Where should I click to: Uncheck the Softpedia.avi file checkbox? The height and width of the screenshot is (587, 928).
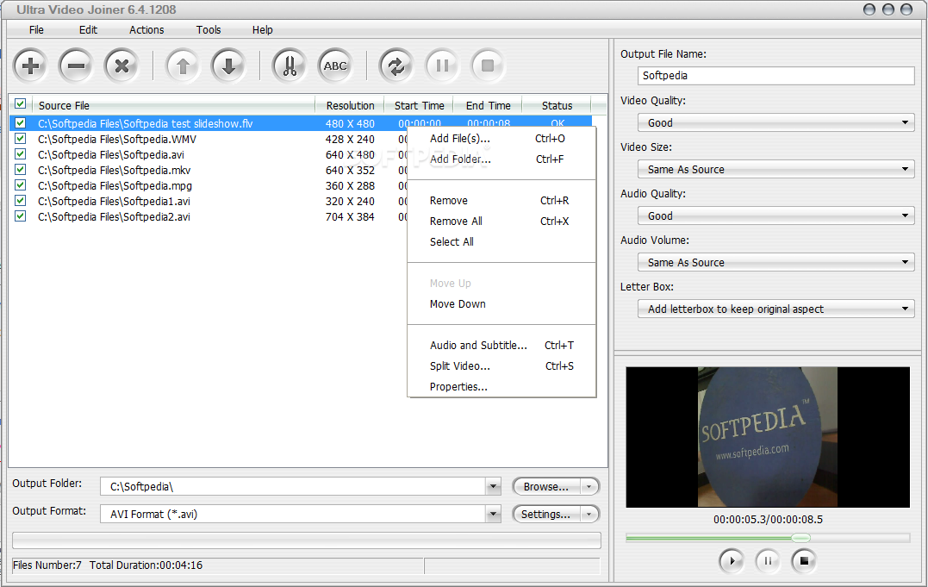pos(20,154)
